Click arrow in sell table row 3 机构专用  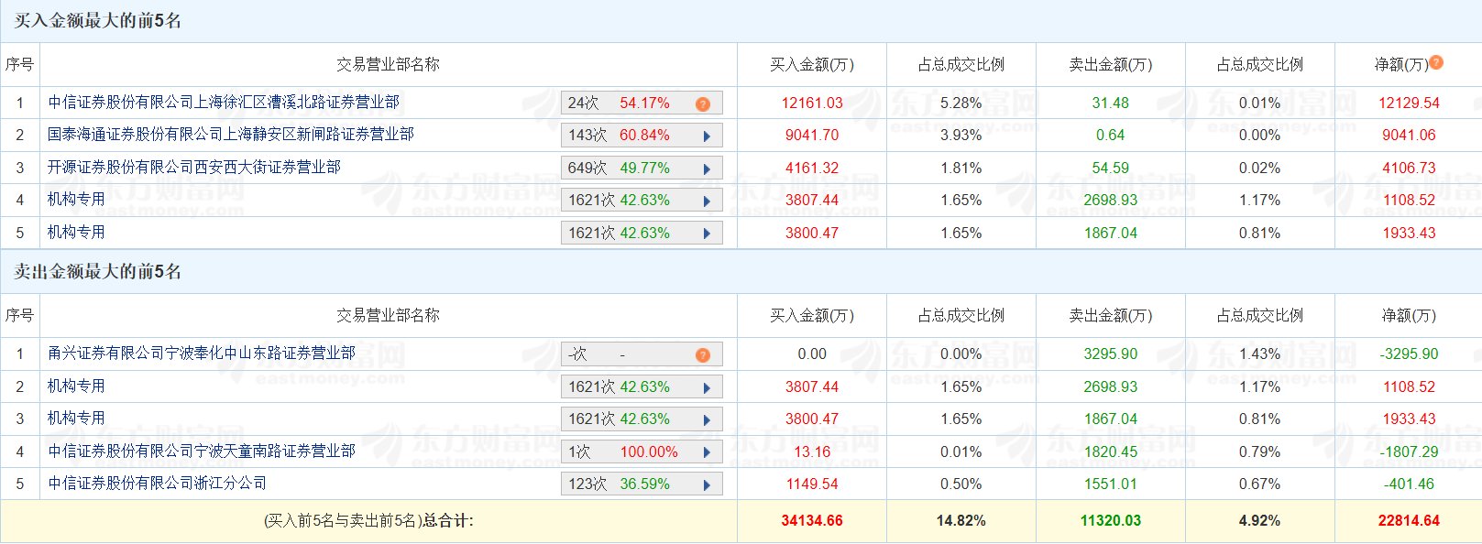[707, 419]
